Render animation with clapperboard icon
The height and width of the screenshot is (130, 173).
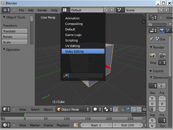pos(162,56)
